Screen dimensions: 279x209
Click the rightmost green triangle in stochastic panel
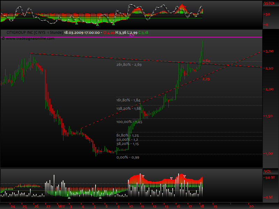click(x=113, y=24)
